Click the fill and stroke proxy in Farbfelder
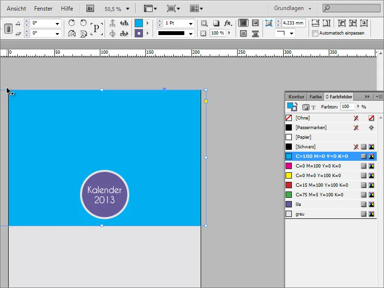 [292, 107]
